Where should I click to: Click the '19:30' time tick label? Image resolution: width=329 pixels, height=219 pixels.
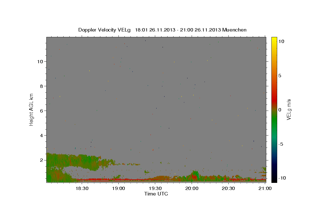tap(155, 188)
